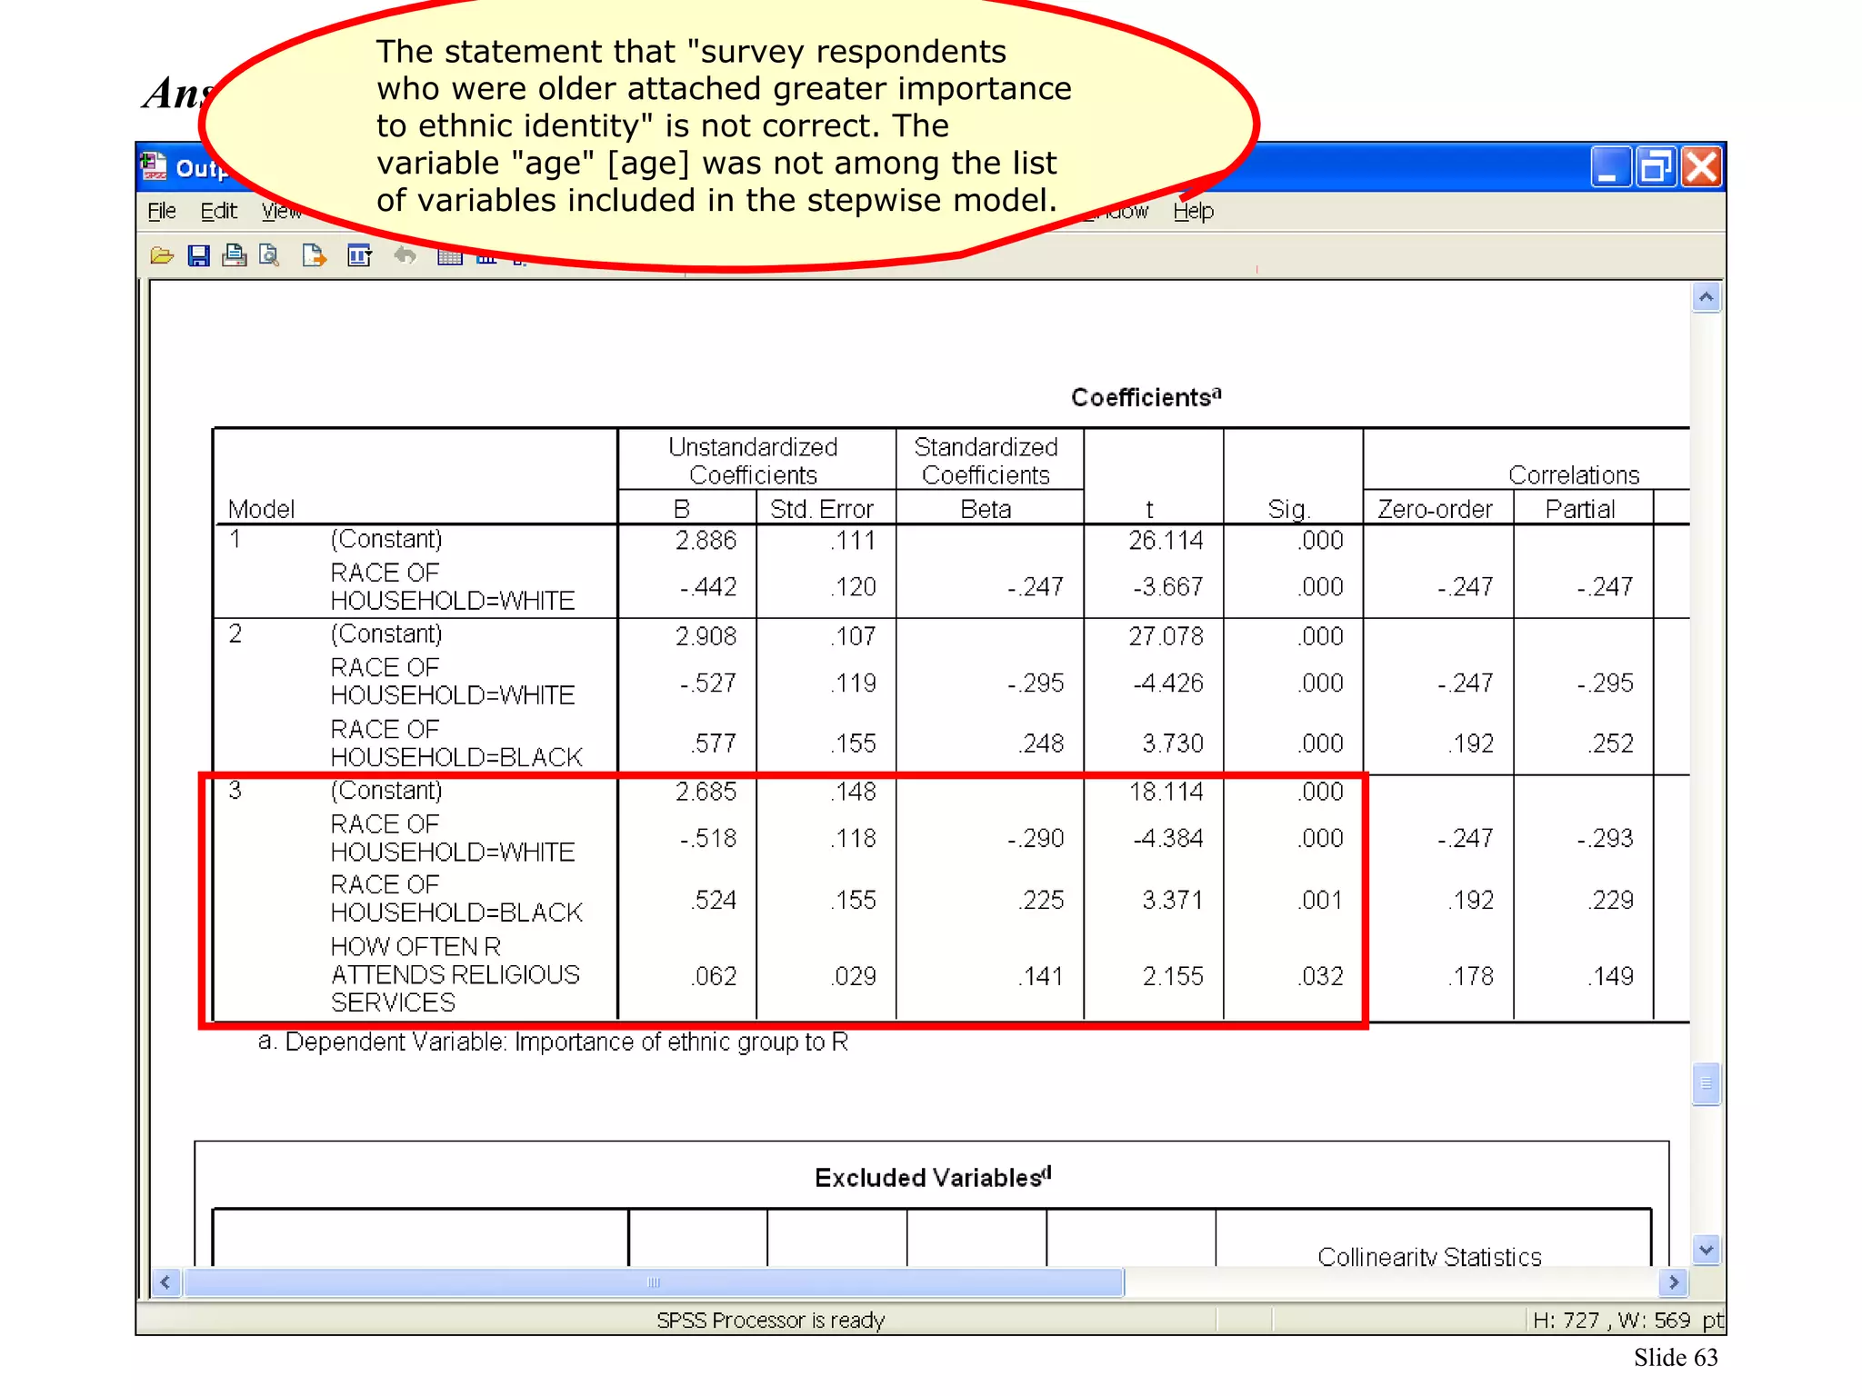Select the -4.426 t value cell
The image size is (1862, 1396).
pyautogui.click(x=1168, y=683)
